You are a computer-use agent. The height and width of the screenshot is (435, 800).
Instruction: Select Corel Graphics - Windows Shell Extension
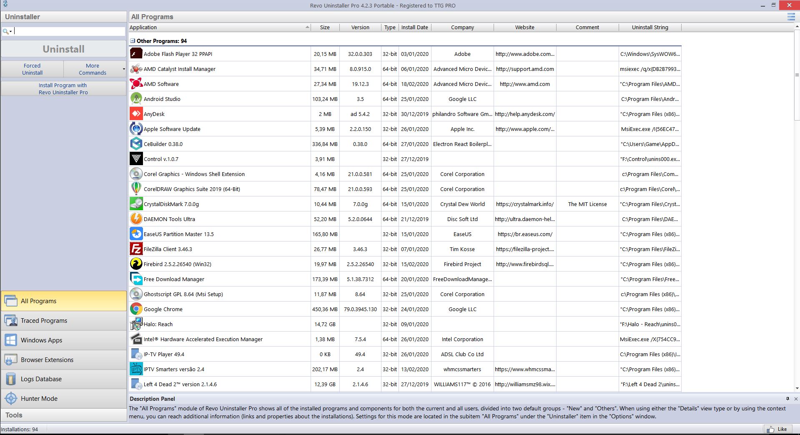(405, 174)
